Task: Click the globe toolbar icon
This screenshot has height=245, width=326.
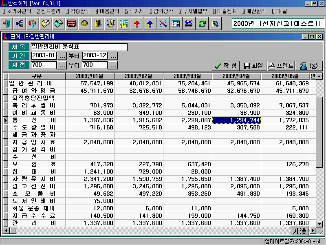Action: click(x=33, y=24)
